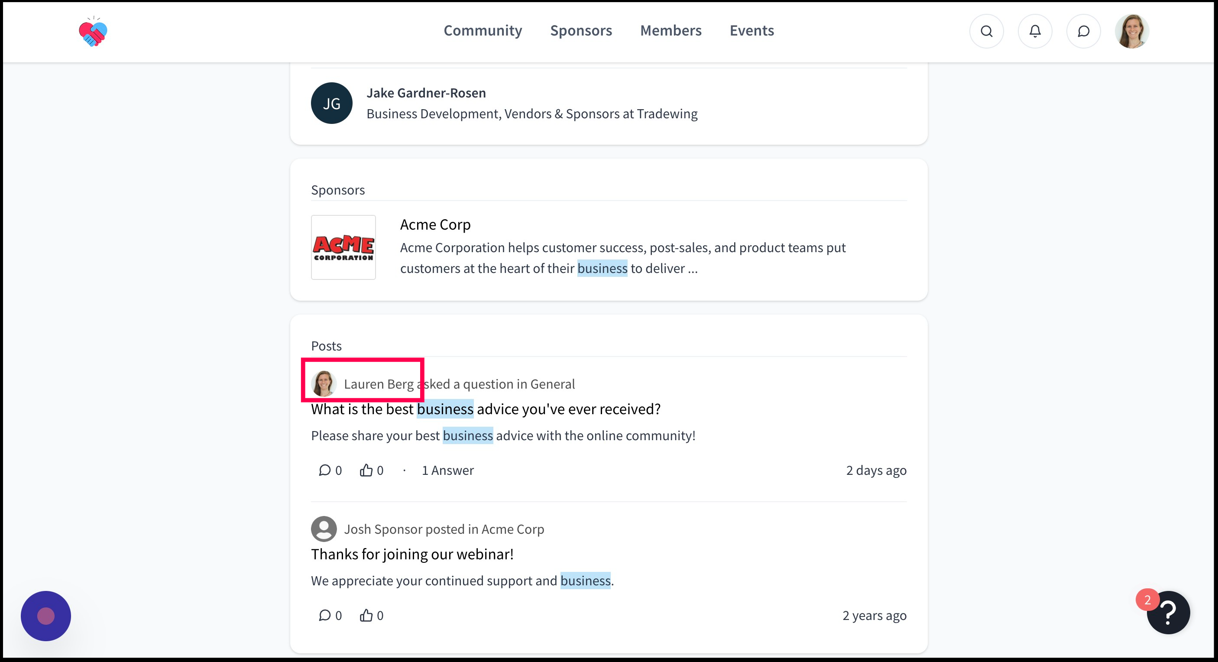1218x662 pixels.
Task: Go to the Members nav item
Action: click(671, 31)
